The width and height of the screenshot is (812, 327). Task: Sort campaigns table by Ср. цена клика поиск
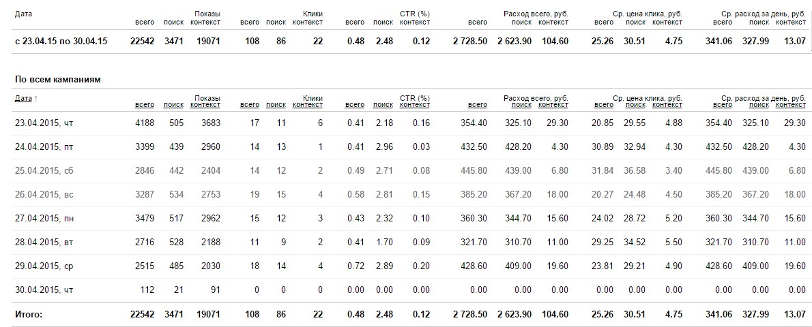pyautogui.click(x=635, y=105)
